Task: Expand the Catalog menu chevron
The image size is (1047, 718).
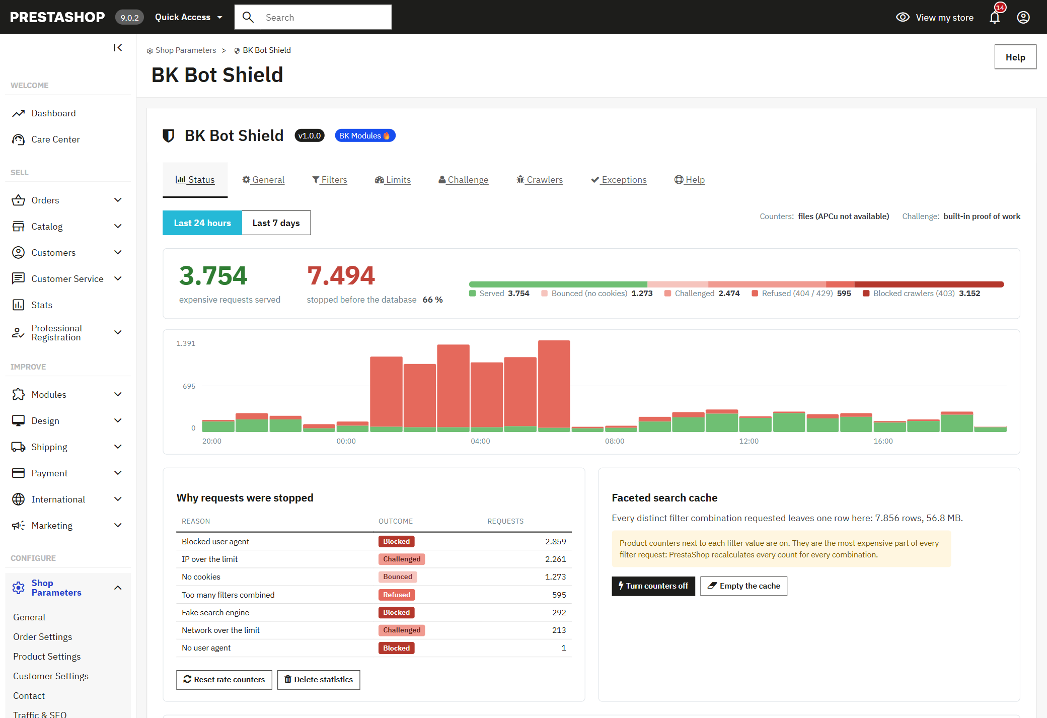Action: [118, 227]
